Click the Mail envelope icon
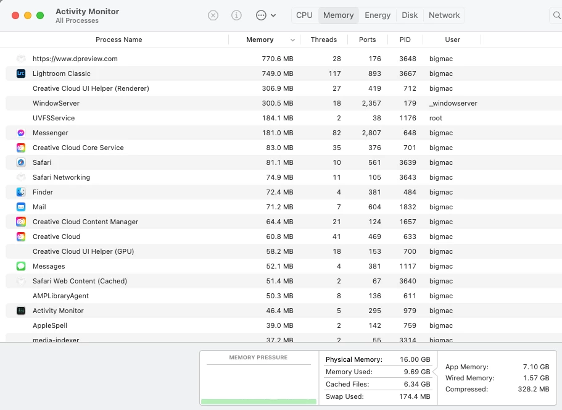The width and height of the screenshot is (562, 410). [21, 207]
